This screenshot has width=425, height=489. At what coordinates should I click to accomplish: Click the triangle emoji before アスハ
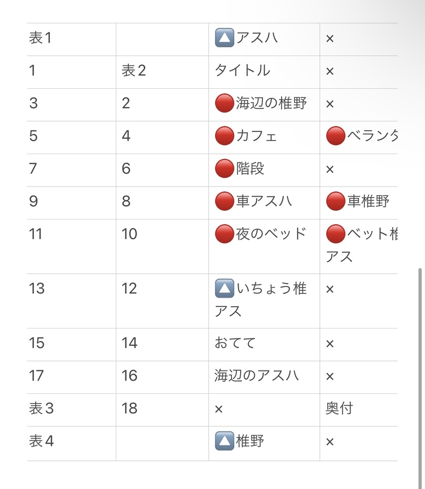[x=225, y=39]
